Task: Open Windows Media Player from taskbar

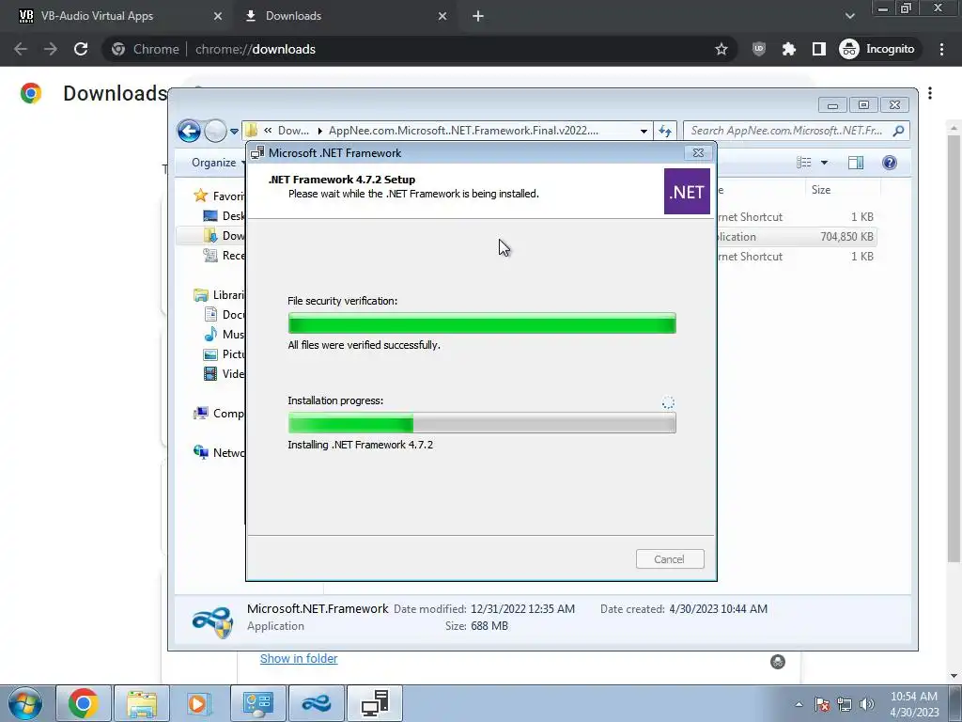Action: [197, 703]
